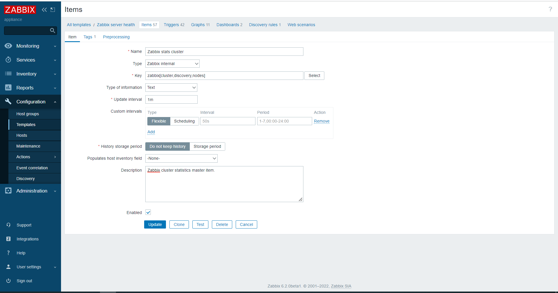Uncheck the Enabled checkbox
Viewport: 558px width, 293px height.
(x=148, y=212)
